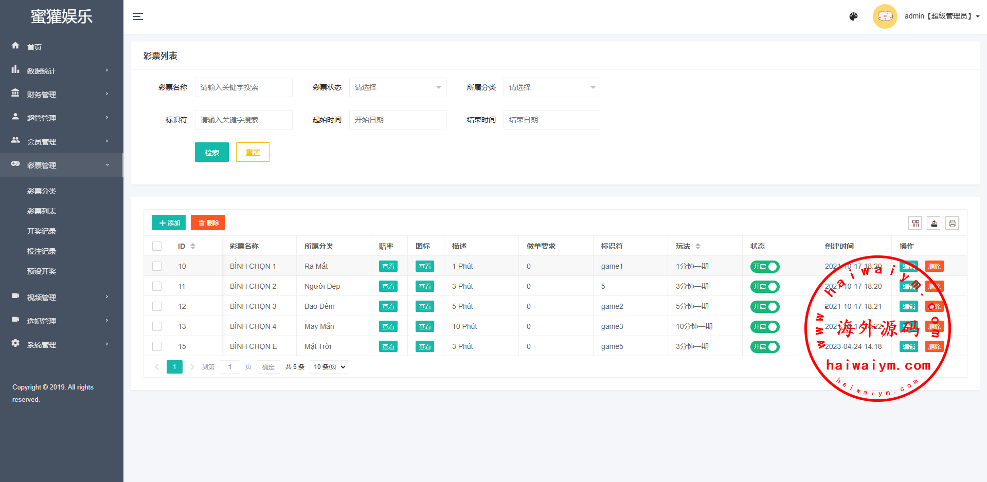Open 开奖记录 in the sidebar submenu
Screen dimensions: 987x482
pos(42,231)
